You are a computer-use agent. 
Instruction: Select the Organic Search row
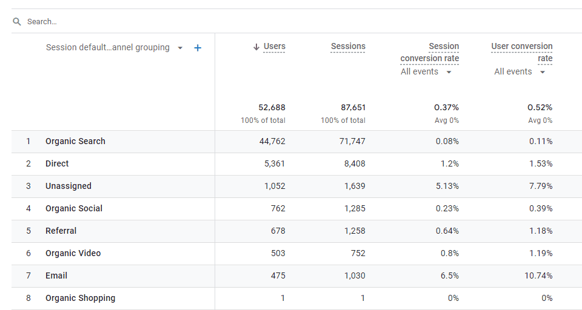coord(296,141)
